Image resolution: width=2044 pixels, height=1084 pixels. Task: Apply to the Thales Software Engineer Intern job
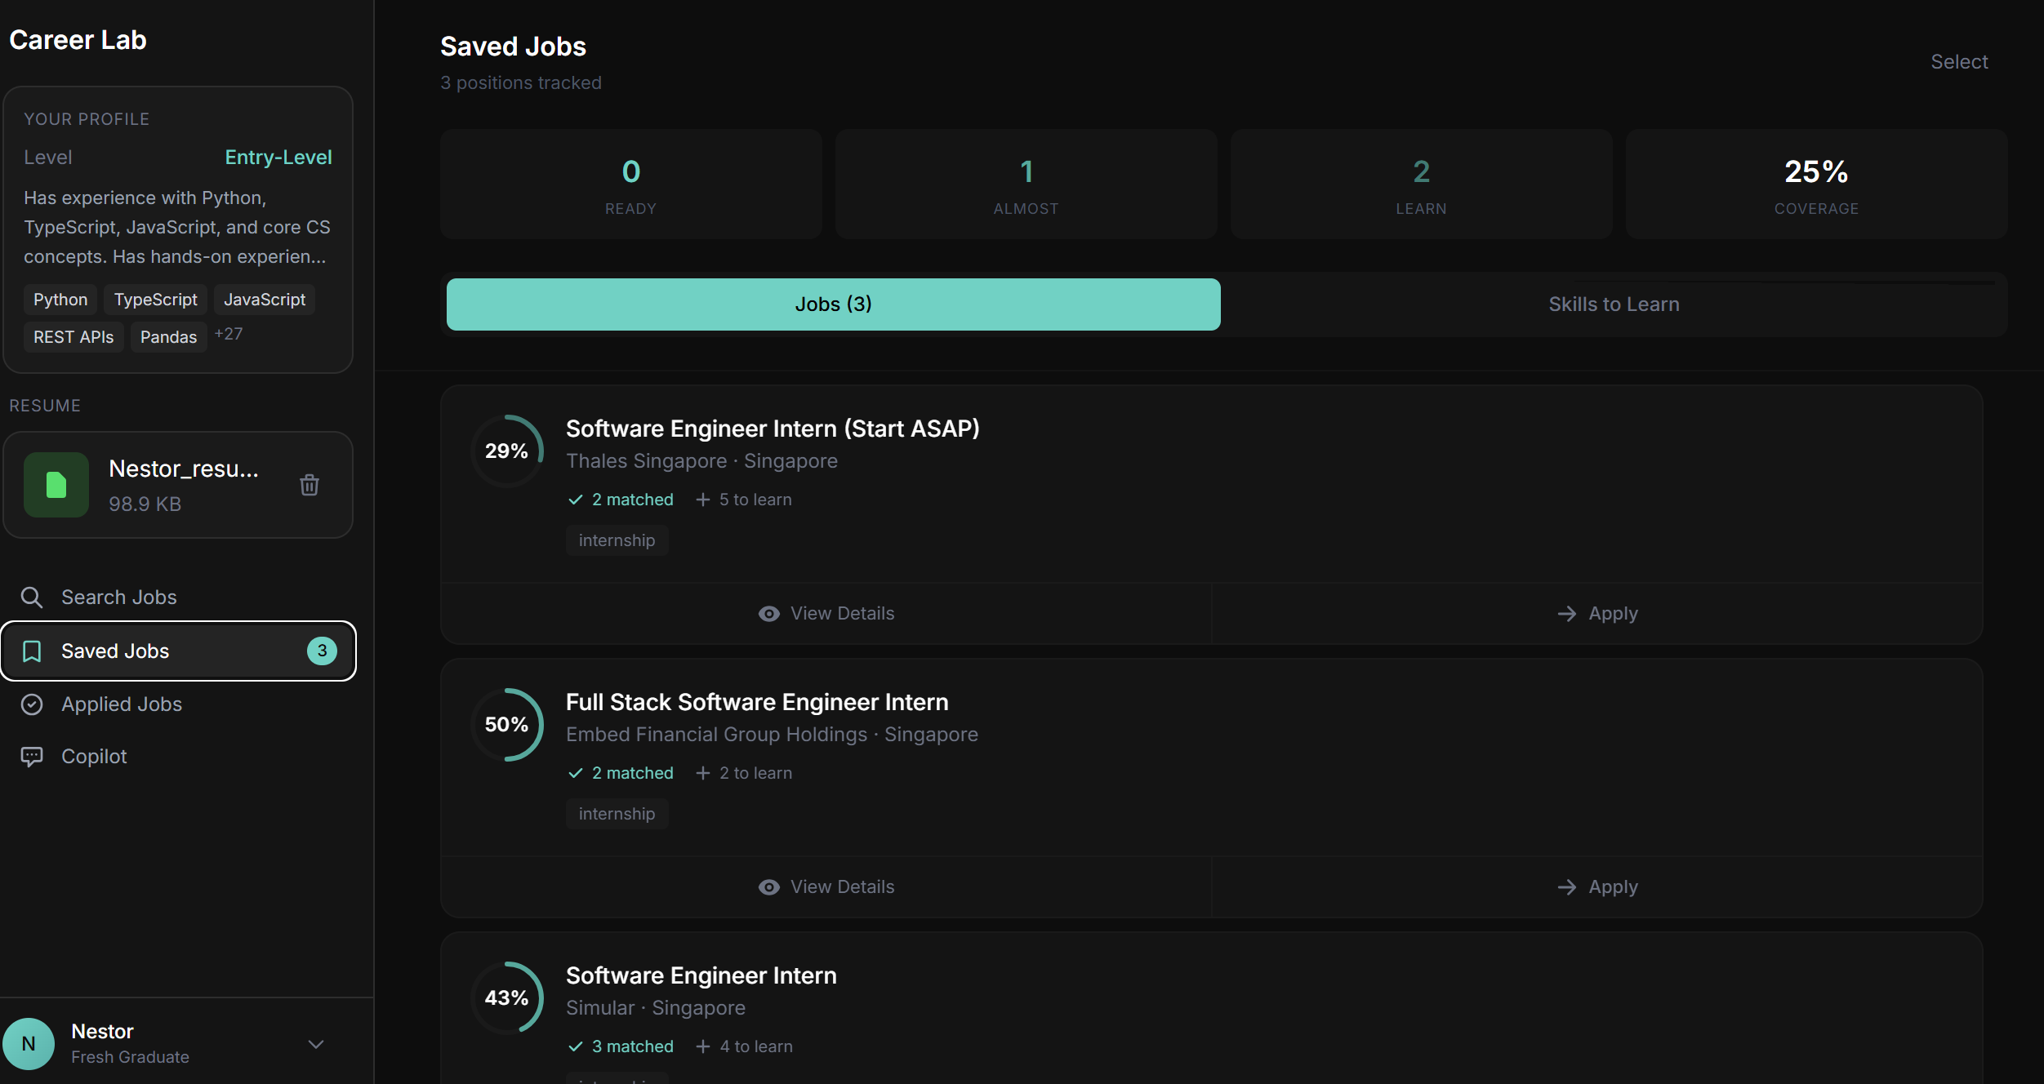tap(1597, 614)
